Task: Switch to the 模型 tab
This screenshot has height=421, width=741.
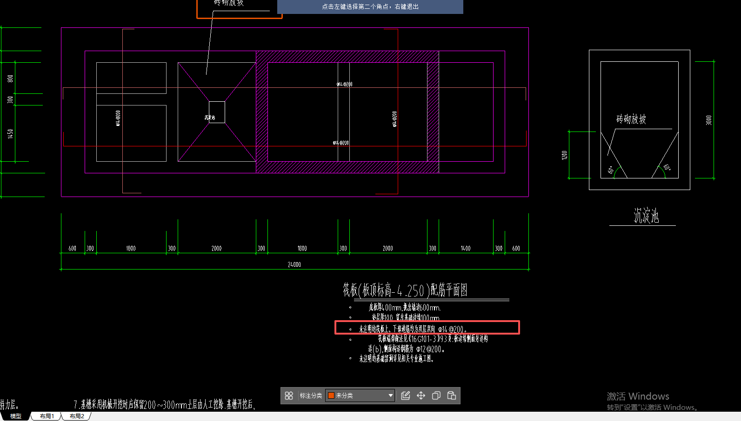Action: (x=16, y=416)
